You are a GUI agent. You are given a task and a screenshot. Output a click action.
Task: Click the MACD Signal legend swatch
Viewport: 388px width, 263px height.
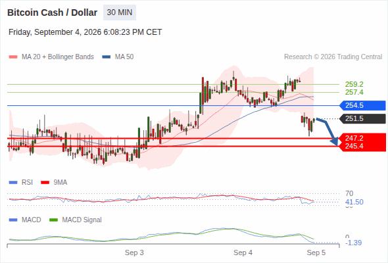point(54,220)
